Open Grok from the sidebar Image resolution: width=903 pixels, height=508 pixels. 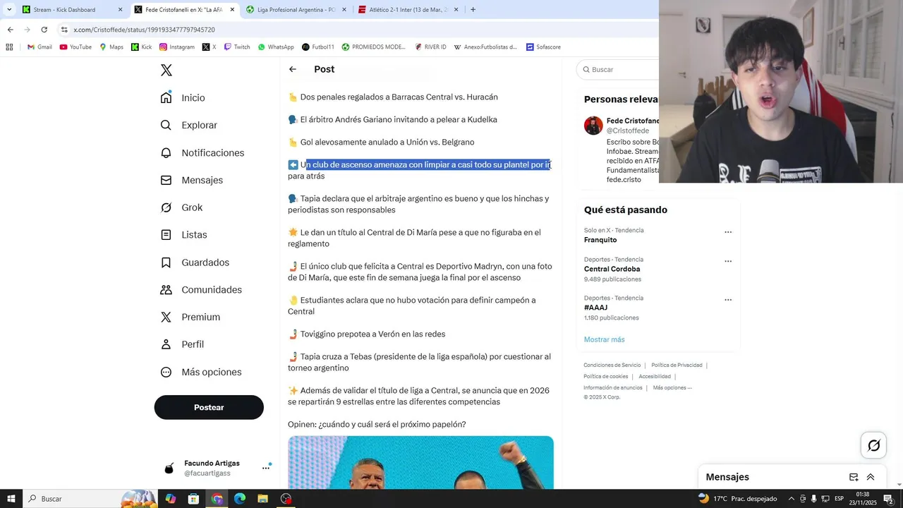pos(181,207)
